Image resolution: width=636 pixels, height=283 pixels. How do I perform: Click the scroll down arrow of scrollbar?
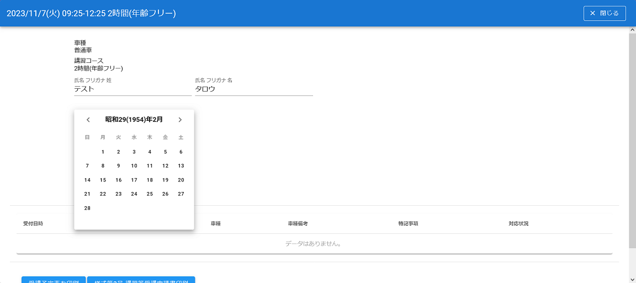click(632, 279)
